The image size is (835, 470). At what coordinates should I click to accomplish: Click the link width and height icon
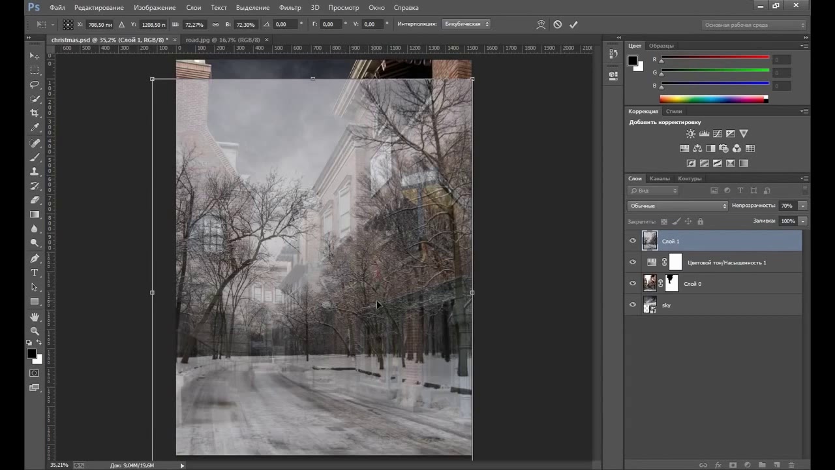216,24
